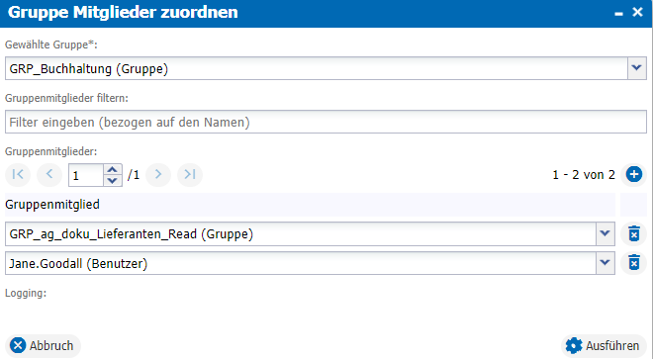Go to the previous members page

pyautogui.click(x=49, y=174)
